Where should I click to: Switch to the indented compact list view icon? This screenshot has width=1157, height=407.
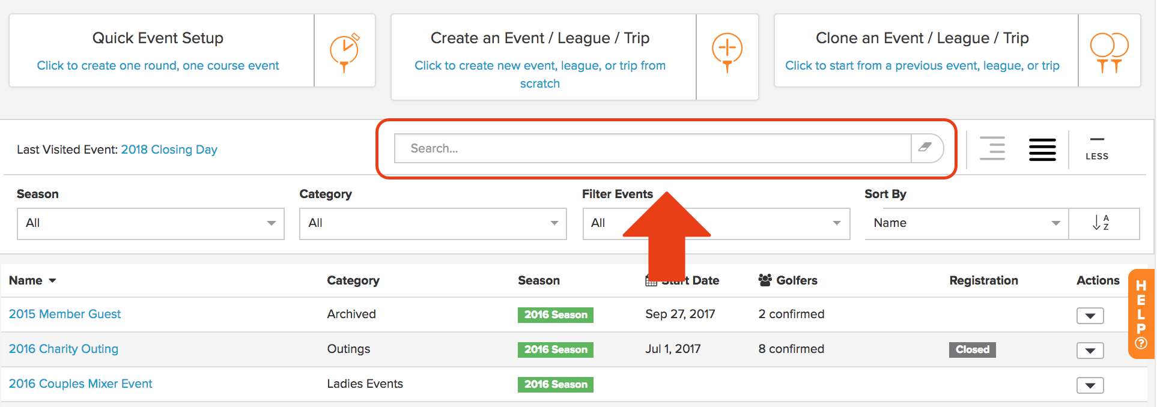pos(992,148)
